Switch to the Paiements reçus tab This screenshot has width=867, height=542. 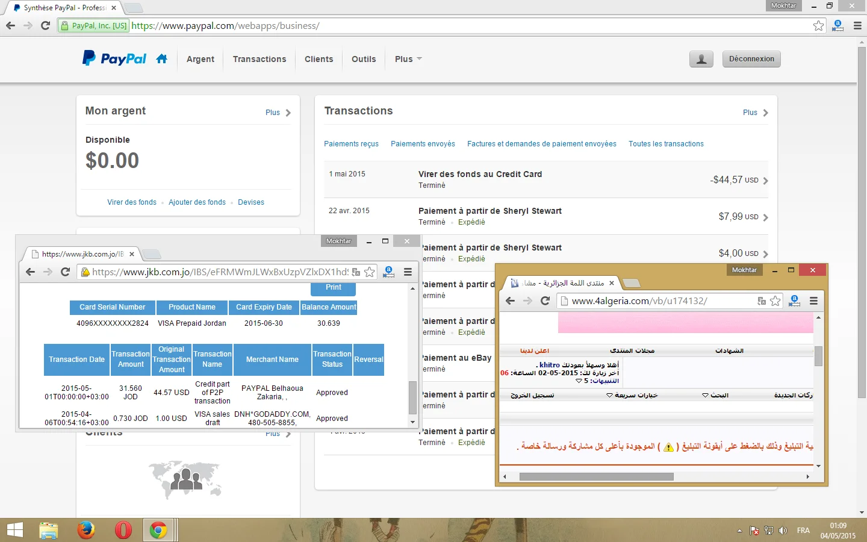[x=351, y=144]
